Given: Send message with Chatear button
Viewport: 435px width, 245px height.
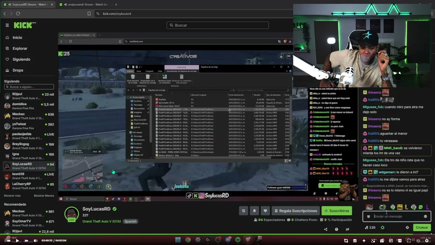Looking at the screenshot, I should coord(422,228).
